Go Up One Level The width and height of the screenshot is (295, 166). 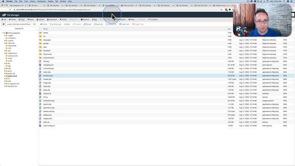point(56,24)
